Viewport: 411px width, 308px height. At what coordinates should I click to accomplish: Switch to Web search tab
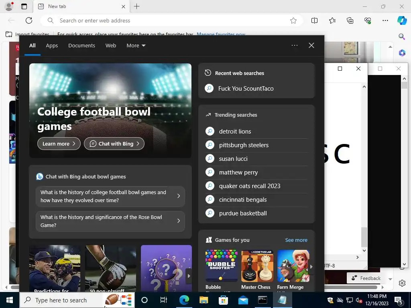[111, 45]
